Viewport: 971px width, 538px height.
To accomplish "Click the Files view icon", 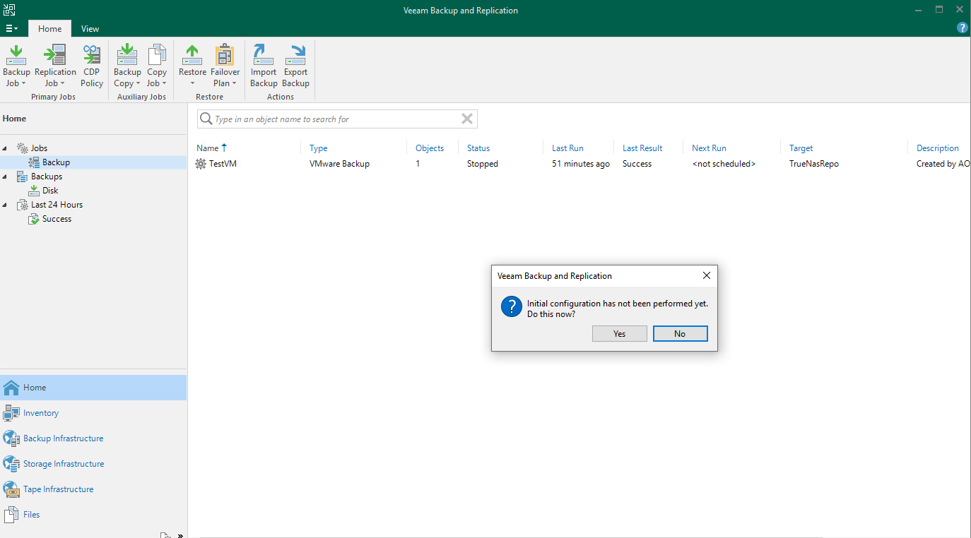I will [11, 515].
